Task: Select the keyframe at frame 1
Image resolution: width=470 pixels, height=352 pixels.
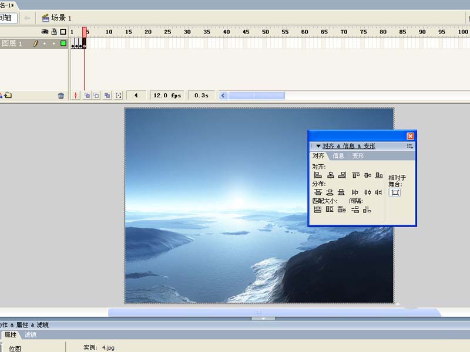Action: (73, 43)
